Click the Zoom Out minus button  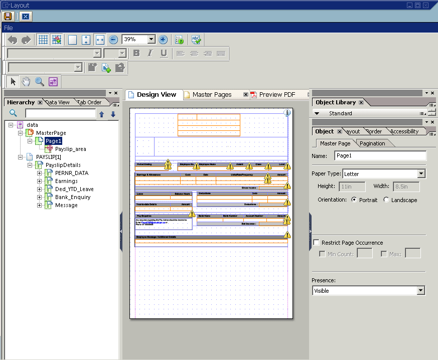(x=114, y=40)
